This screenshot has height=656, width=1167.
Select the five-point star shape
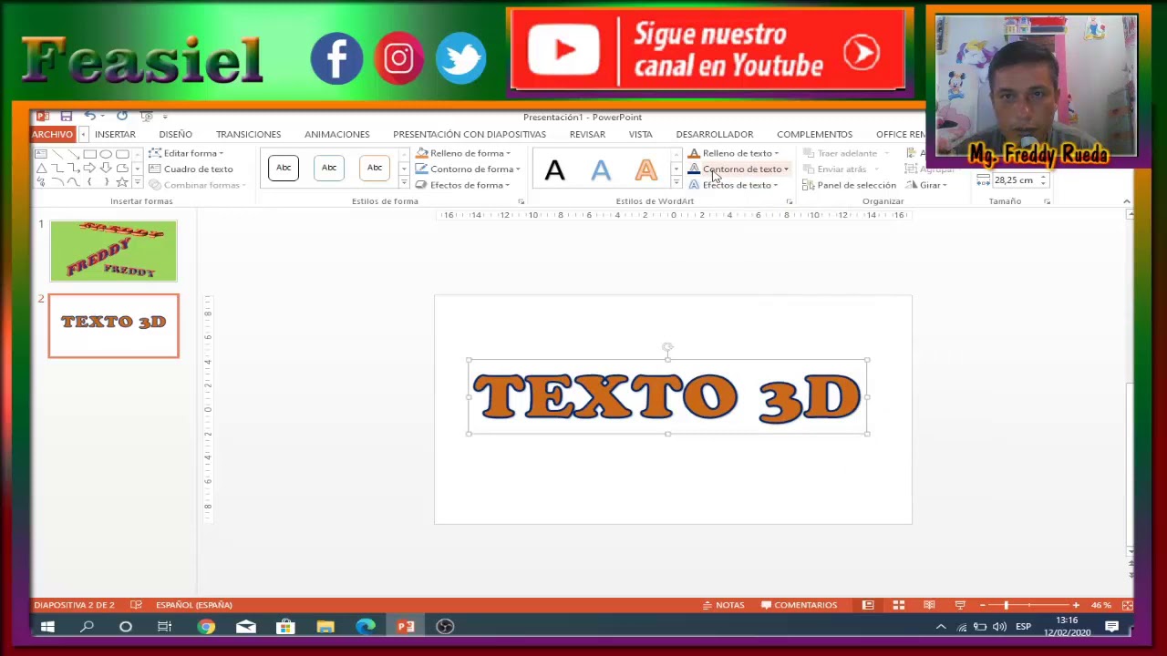(122, 182)
